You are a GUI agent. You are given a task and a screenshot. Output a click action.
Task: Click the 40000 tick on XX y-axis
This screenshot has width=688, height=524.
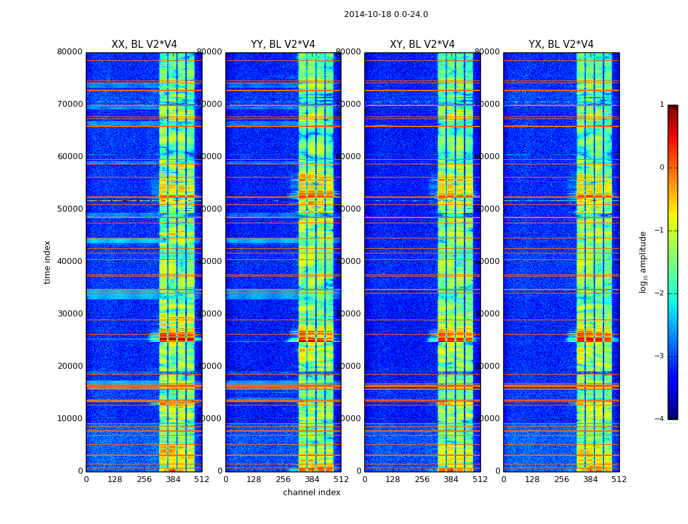tap(69, 261)
